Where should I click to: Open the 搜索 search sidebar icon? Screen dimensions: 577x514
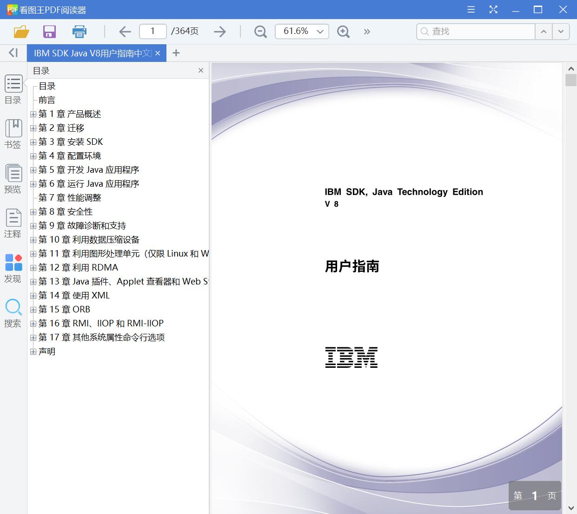(13, 313)
